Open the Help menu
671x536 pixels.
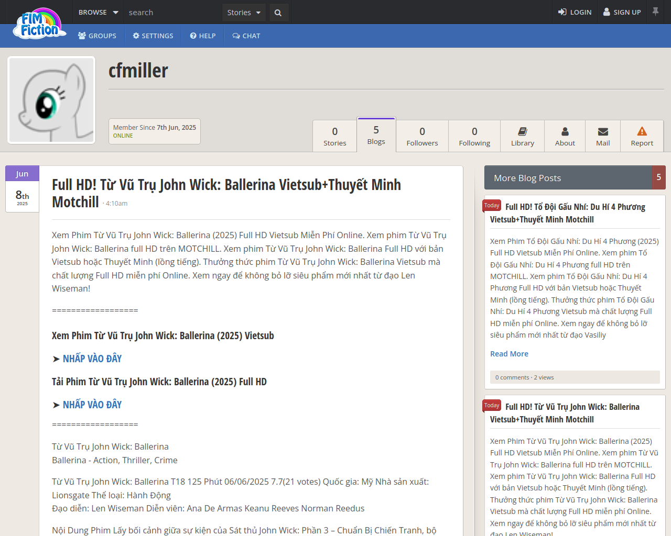203,36
